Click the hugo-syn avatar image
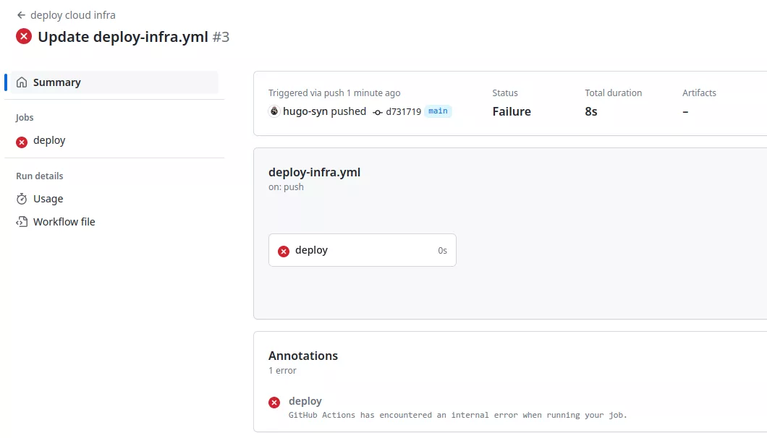The width and height of the screenshot is (767, 438). coord(274,111)
